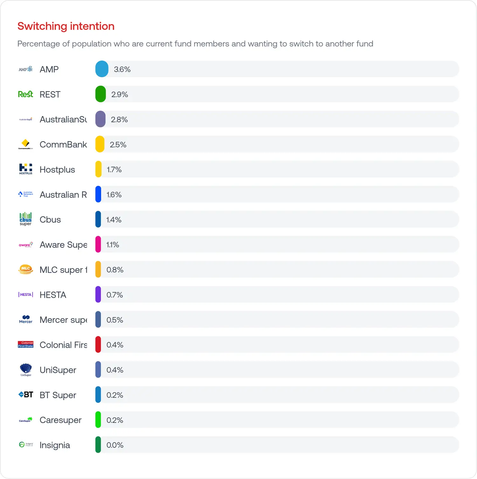
Task: Click the Cbus super logo
Action: point(25,219)
